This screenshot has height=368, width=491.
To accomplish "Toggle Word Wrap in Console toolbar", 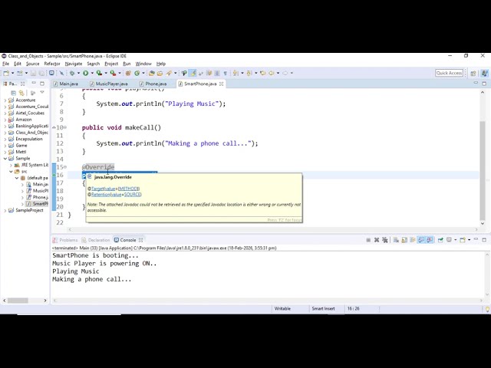I will pyautogui.click(x=413, y=240).
